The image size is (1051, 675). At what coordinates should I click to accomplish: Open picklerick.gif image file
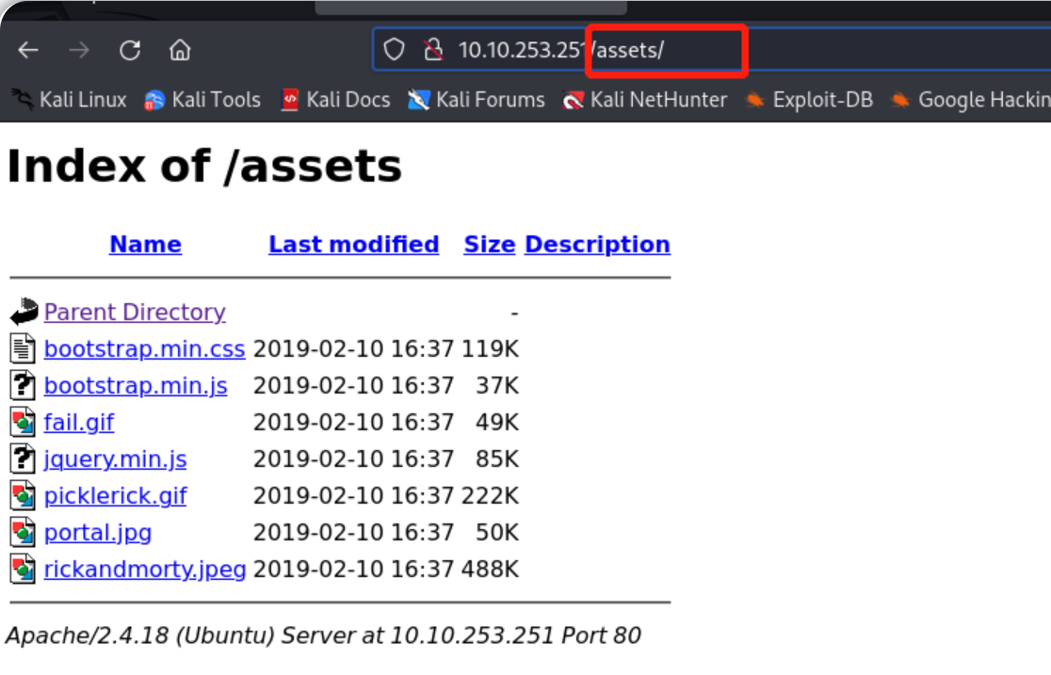coord(115,497)
